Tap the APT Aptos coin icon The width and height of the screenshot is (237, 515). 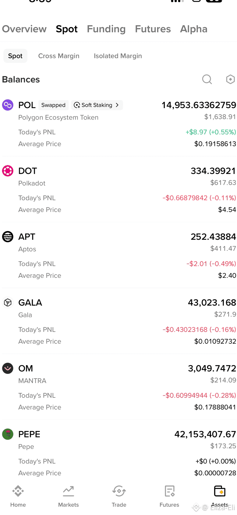(8, 237)
